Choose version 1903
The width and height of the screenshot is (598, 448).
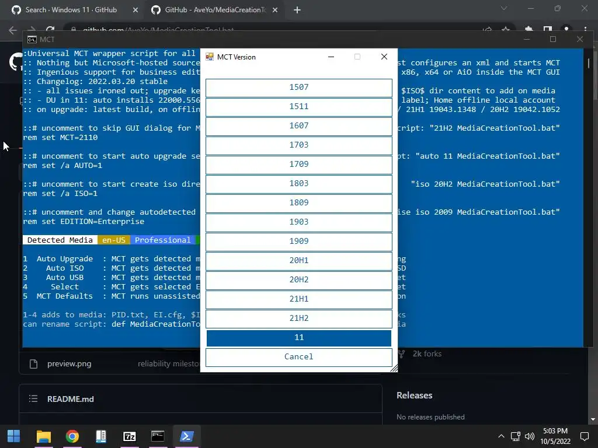[x=298, y=222]
